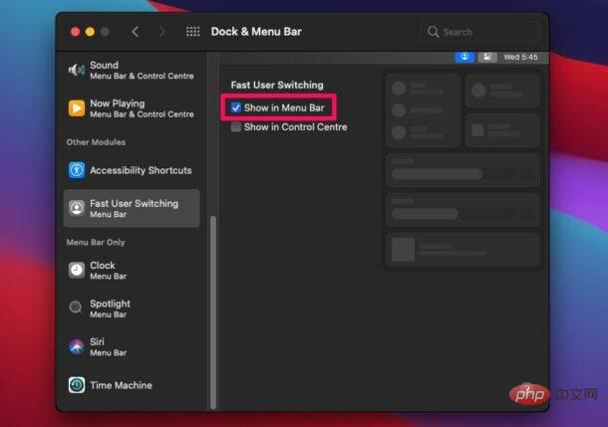Click the Fast User Switching icon
608x427 pixels.
[77, 208]
